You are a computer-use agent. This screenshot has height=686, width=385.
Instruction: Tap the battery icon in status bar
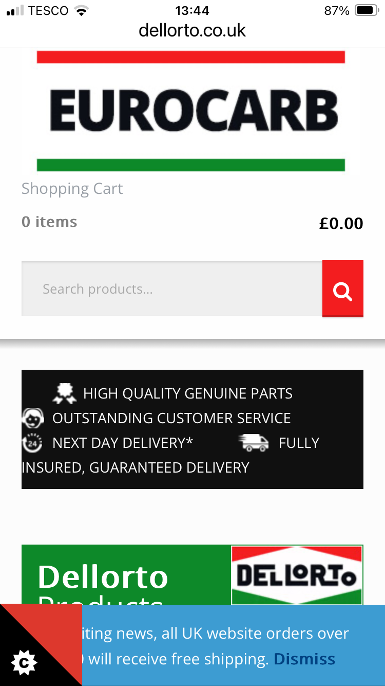[x=366, y=11]
